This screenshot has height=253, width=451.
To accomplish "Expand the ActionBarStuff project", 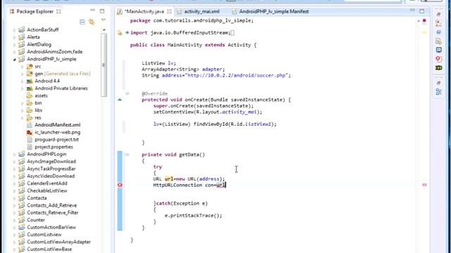I will click(x=14, y=30).
